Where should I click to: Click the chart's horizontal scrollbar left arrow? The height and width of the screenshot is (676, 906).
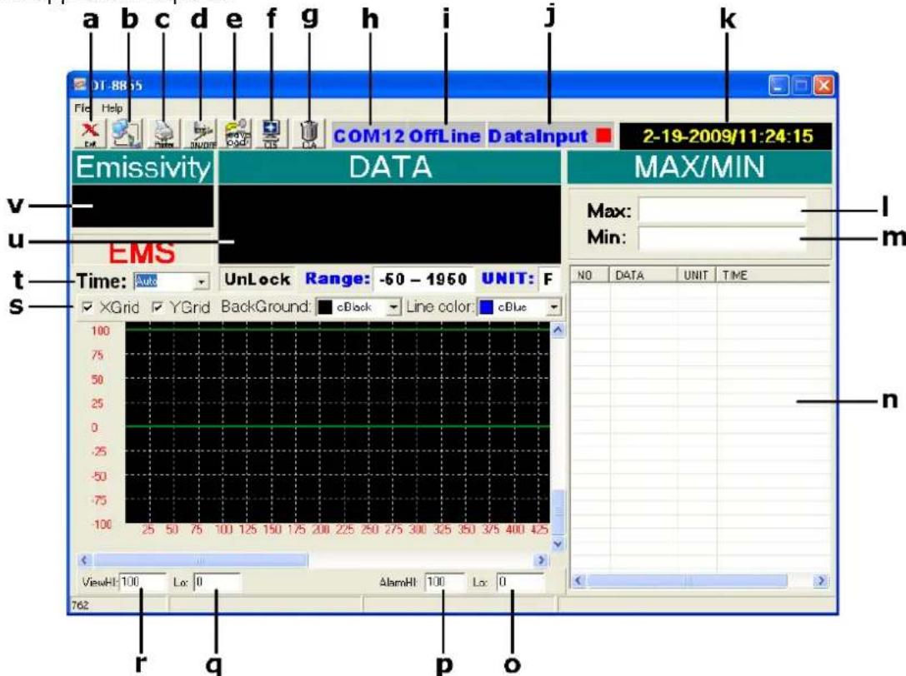(85, 560)
